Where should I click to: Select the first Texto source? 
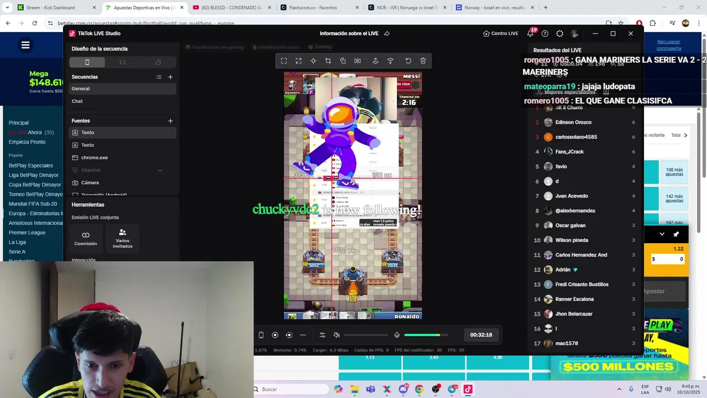123,133
